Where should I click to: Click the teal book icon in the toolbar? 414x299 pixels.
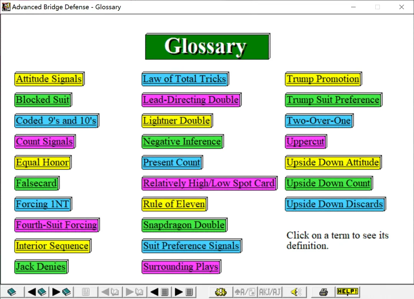[12, 292]
